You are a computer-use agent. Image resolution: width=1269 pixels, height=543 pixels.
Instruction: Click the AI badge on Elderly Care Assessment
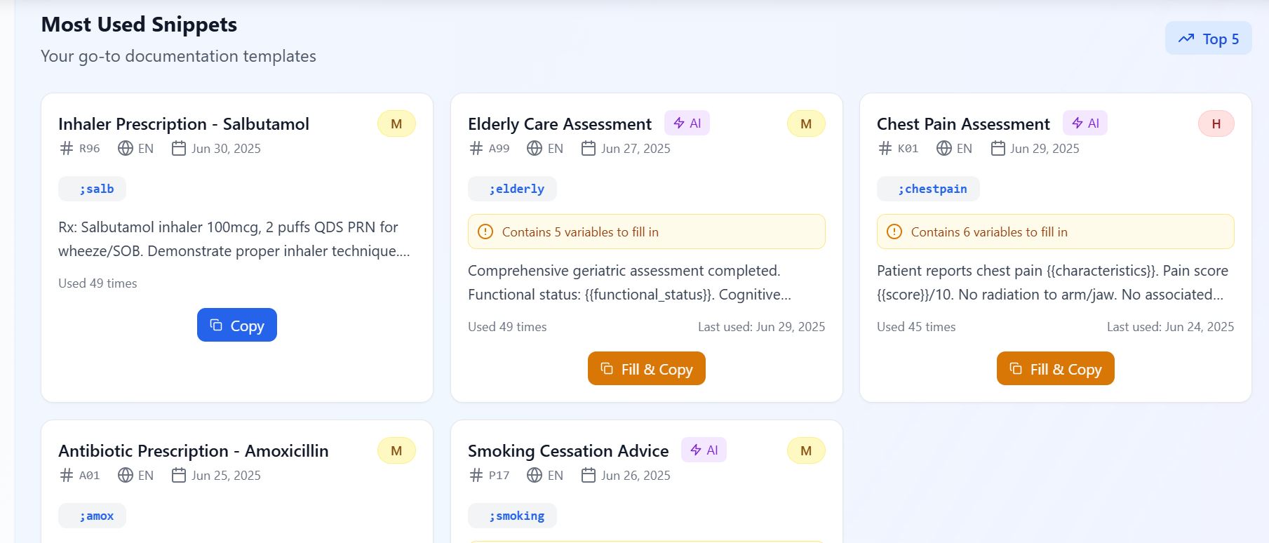coord(687,123)
